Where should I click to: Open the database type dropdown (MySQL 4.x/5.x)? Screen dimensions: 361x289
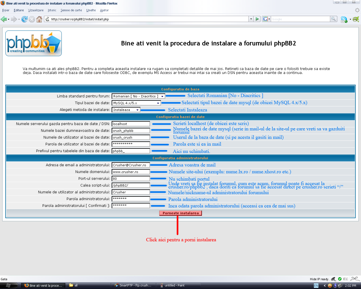click(x=137, y=103)
